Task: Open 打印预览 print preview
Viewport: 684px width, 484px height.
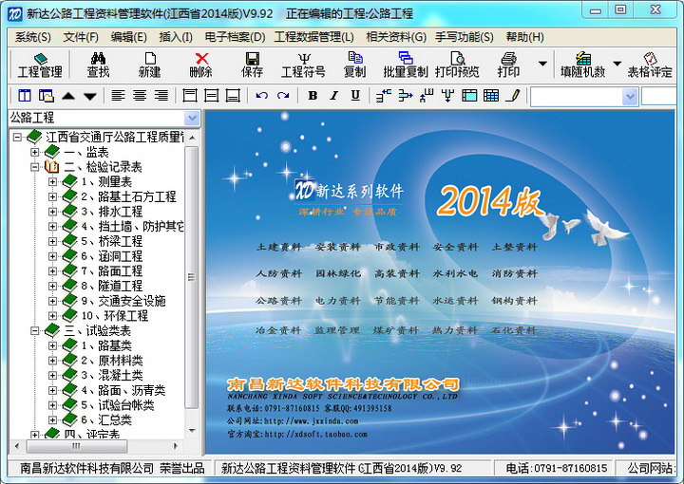Action: click(x=457, y=65)
